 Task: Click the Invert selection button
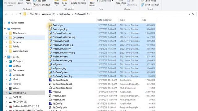(x=150, y=5)
